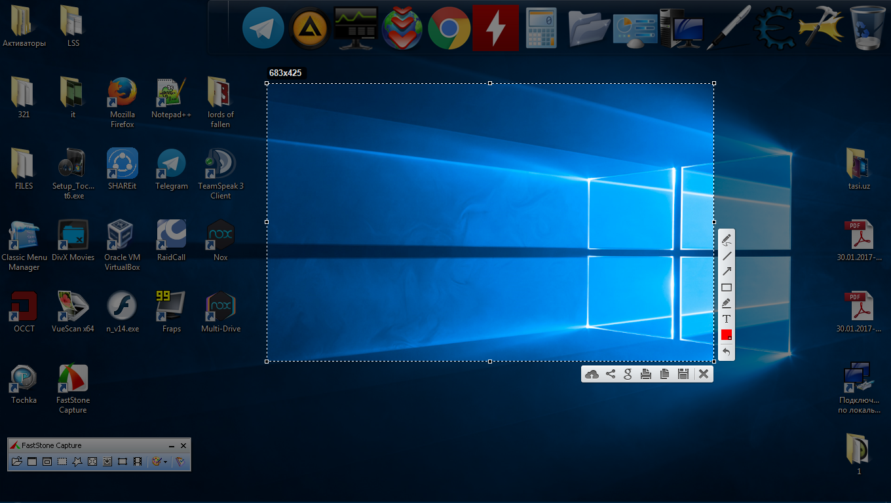This screenshot has height=503, width=891.
Task: Select the Classic Menu Manager shortcut
Action: coord(24,246)
